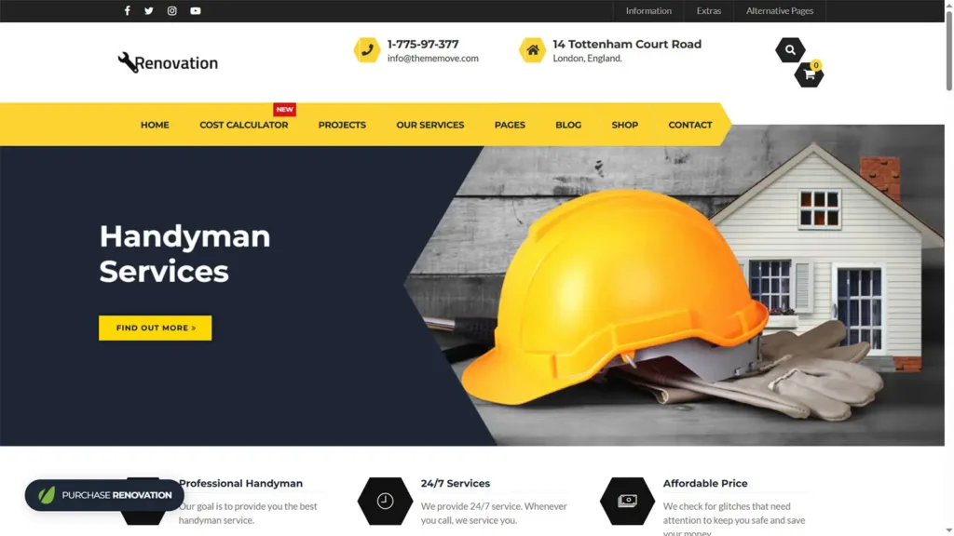Open the YouTube social icon
The image size is (954, 536).
tap(196, 11)
